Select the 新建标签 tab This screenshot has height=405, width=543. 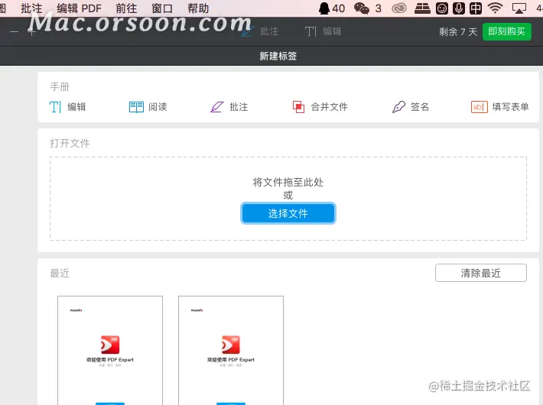pyautogui.click(x=278, y=56)
